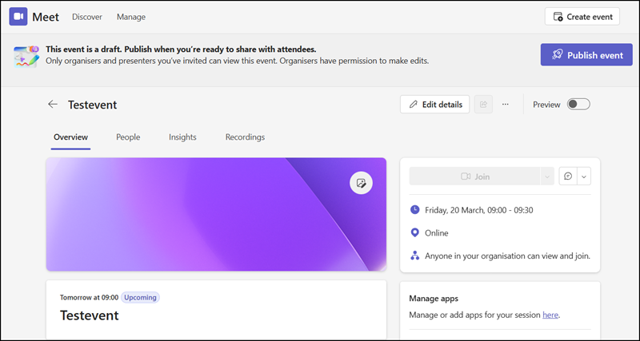Go to the Recordings tab
This screenshot has height=341, width=640.
245,137
